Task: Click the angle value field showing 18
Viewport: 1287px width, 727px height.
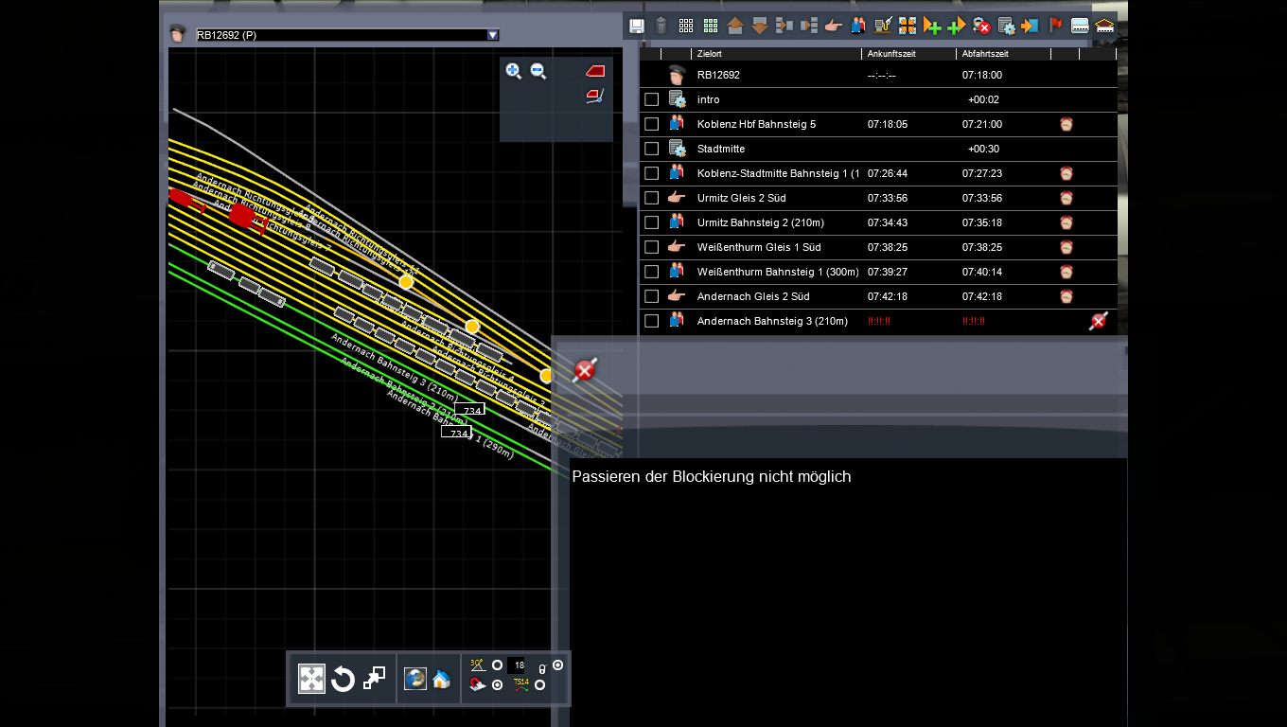Action: (x=517, y=665)
